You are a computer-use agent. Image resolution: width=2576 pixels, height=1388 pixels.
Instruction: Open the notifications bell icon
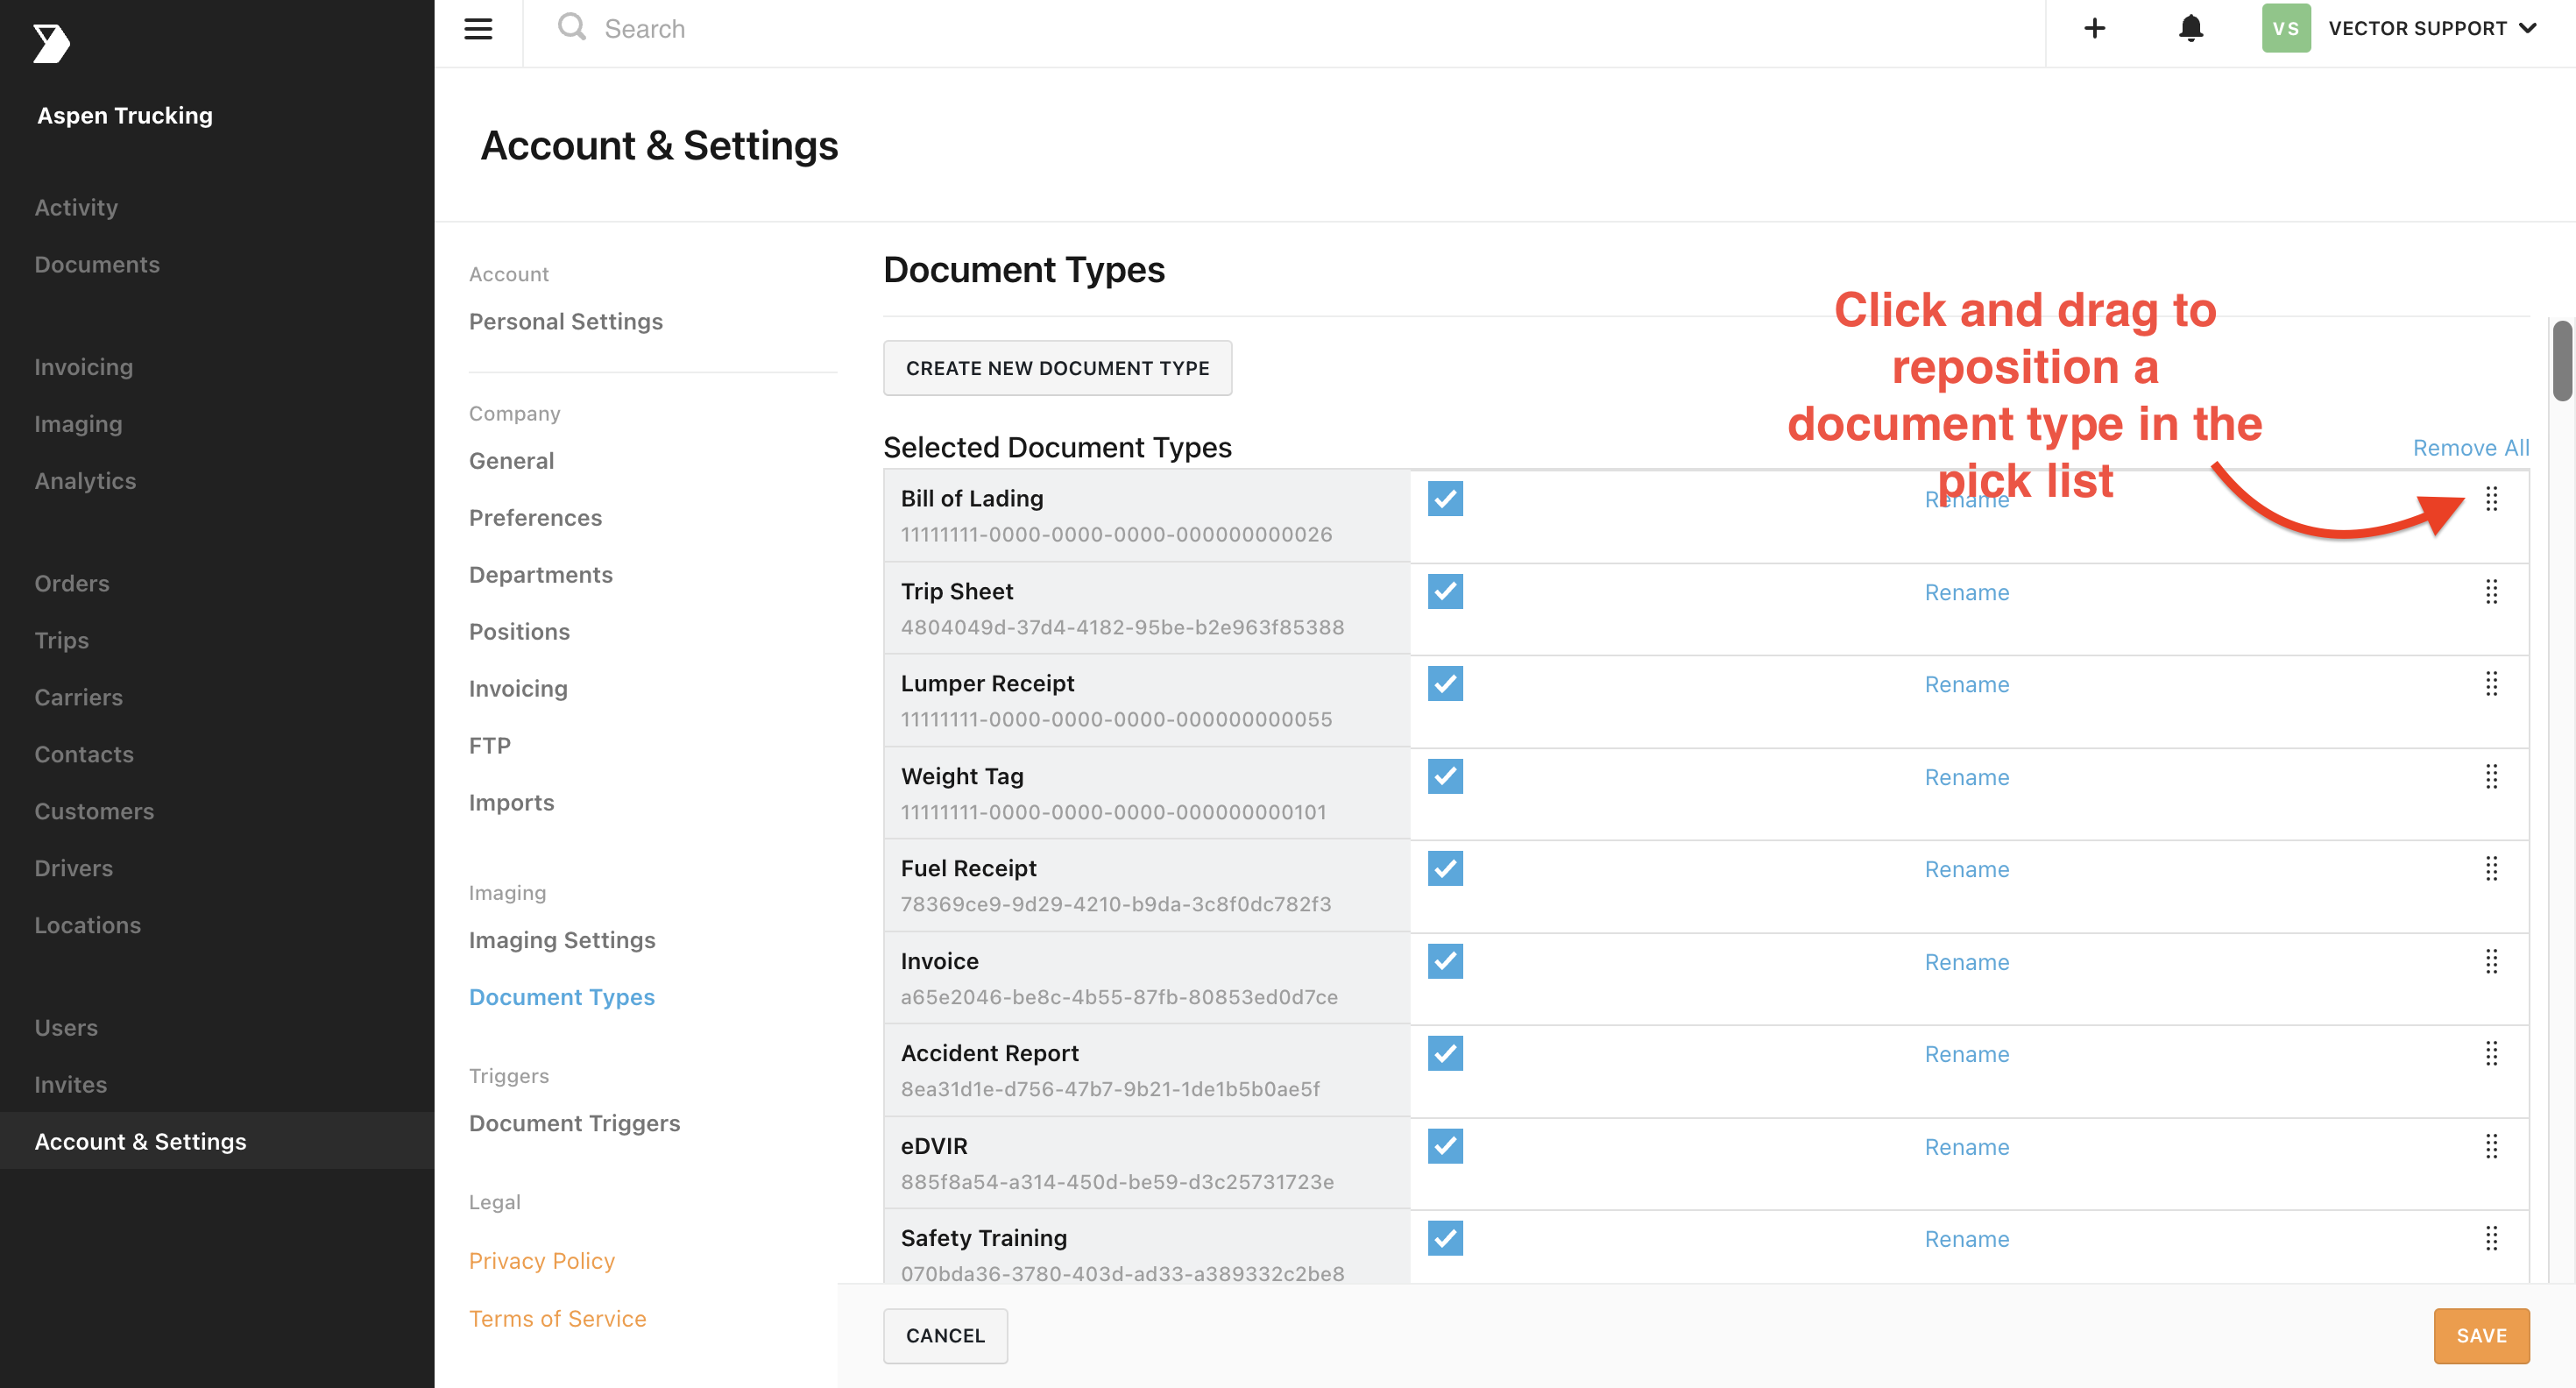pyautogui.click(x=2190, y=28)
